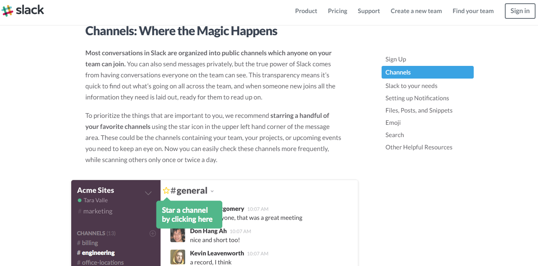538x266 pixels.
Task: Click the Sign in button
Action: [520, 11]
